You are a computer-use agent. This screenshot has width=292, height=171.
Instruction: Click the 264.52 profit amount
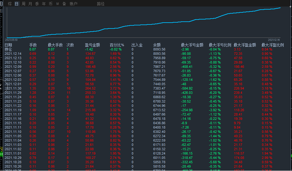click(x=90, y=88)
